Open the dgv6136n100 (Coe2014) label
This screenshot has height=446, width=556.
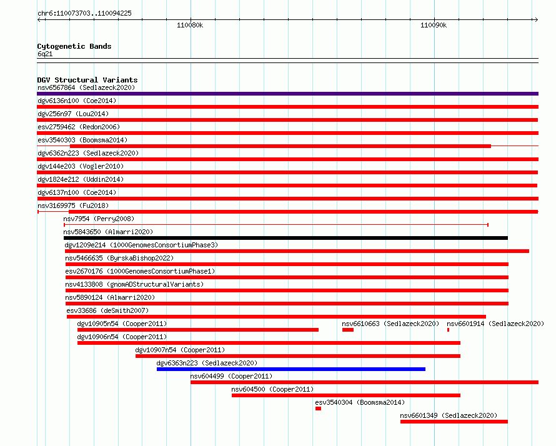click(x=77, y=101)
